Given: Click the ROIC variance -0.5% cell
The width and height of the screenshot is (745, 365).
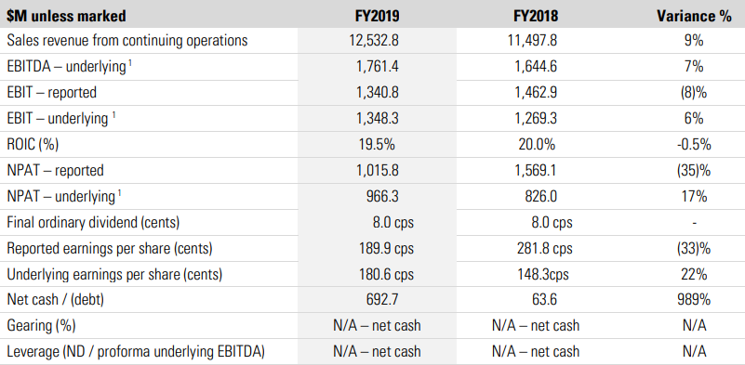Looking at the screenshot, I should (x=694, y=144).
